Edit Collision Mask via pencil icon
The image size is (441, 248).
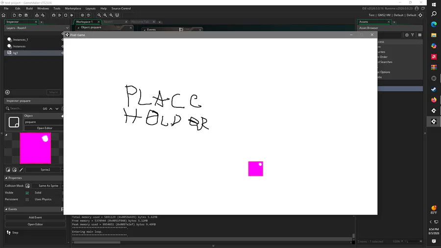coord(27,186)
